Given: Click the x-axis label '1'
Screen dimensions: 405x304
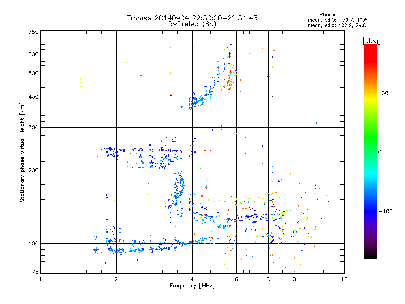Looking at the screenshot, I should click(40, 279).
